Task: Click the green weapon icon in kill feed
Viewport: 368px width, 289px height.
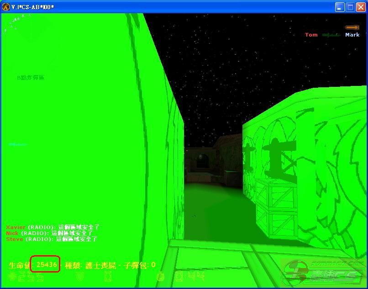Action: [x=331, y=35]
